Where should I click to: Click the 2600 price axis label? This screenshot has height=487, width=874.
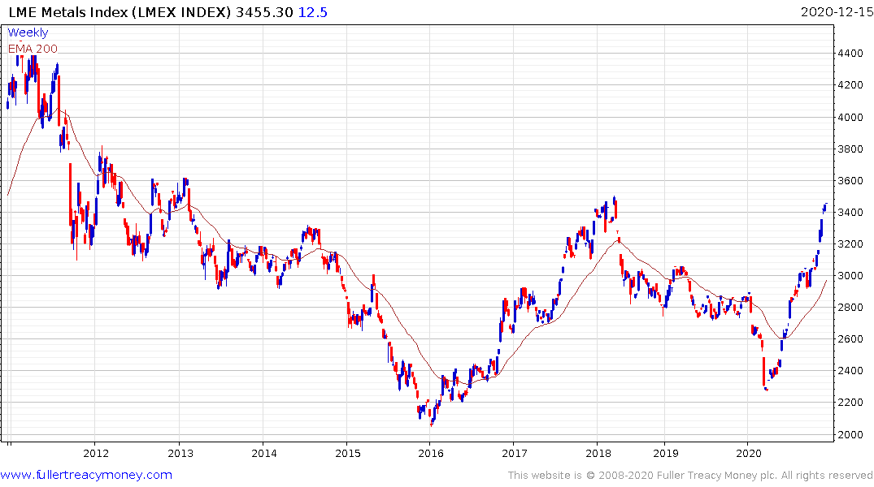[x=850, y=339]
